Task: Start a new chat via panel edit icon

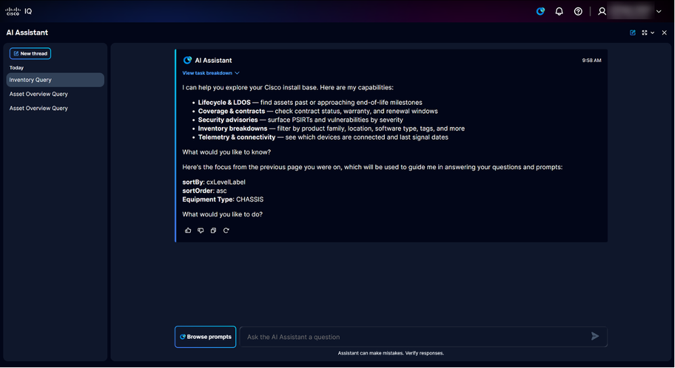Action: [x=633, y=32]
